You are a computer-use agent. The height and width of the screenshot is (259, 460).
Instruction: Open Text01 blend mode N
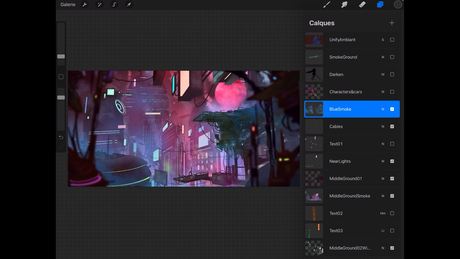[x=383, y=144]
